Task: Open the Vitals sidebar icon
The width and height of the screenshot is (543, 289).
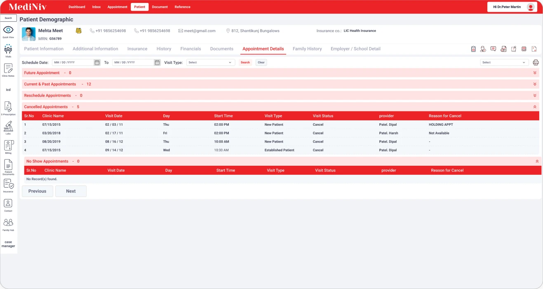Action: click(8, 49)
